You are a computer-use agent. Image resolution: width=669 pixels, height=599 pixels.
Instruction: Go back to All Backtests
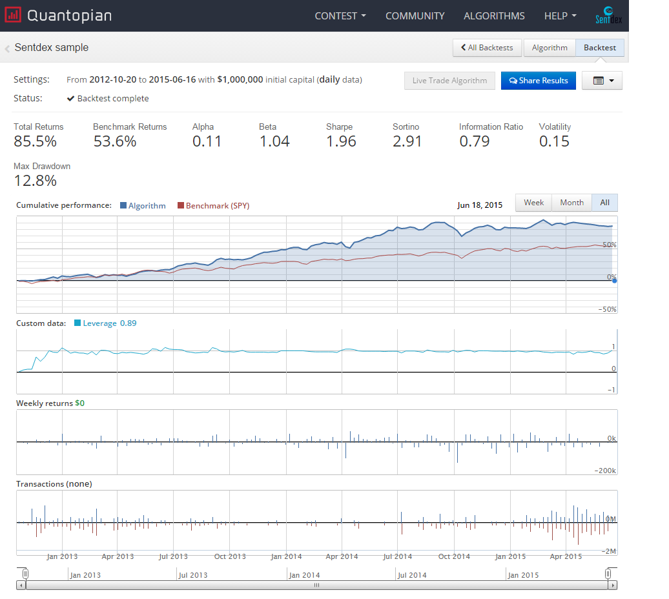click(487, 48)
